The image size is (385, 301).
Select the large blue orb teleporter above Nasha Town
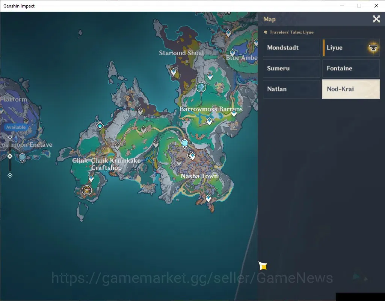(185, 143)
